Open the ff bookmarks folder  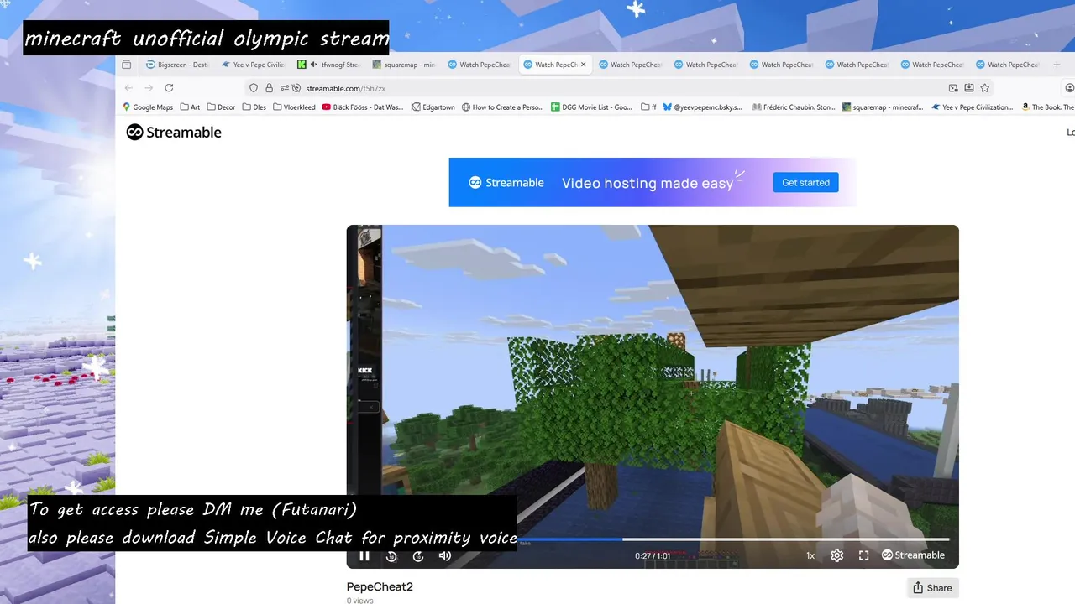(648, 107)
